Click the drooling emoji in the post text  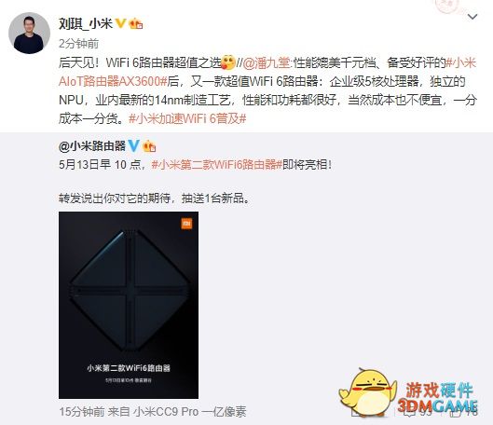click(x=228, y=62)
